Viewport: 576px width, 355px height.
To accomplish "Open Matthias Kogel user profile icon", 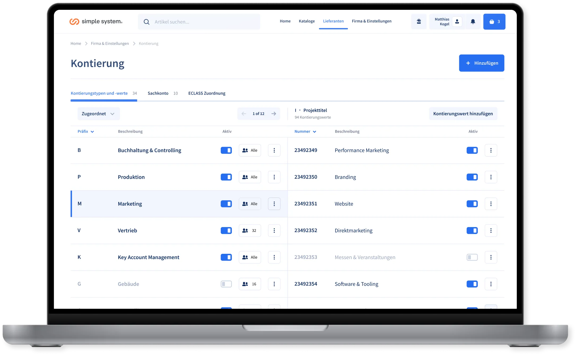I will click(457, 22).
